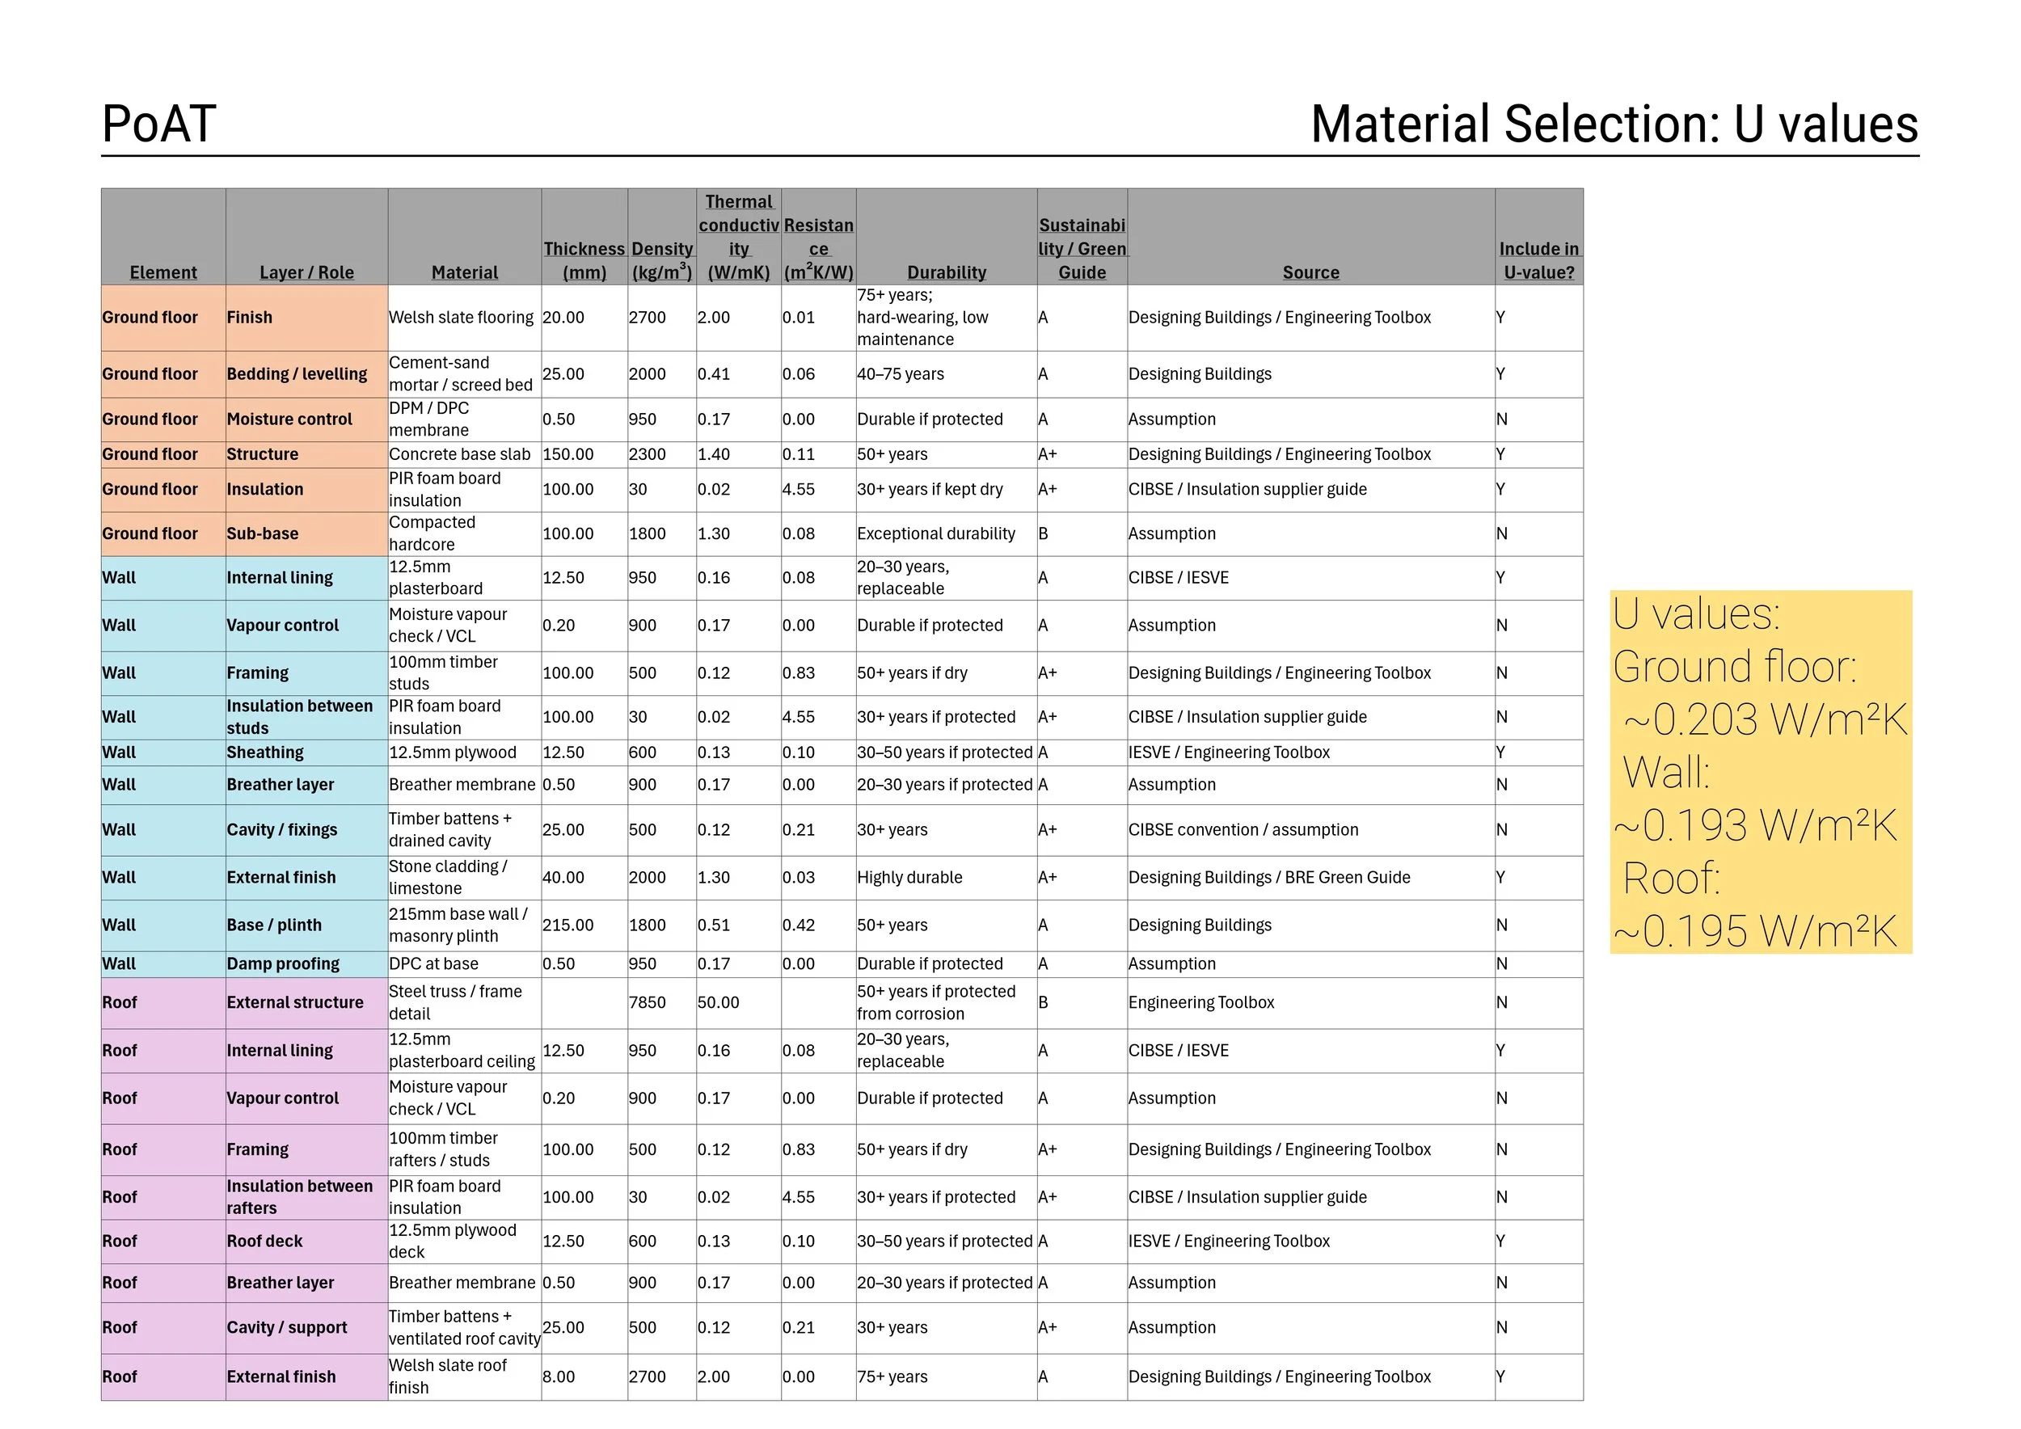Click the Material Selection: U values title
Image resolution: width=2021 pixels, height=1429 pixels.
1614,124
